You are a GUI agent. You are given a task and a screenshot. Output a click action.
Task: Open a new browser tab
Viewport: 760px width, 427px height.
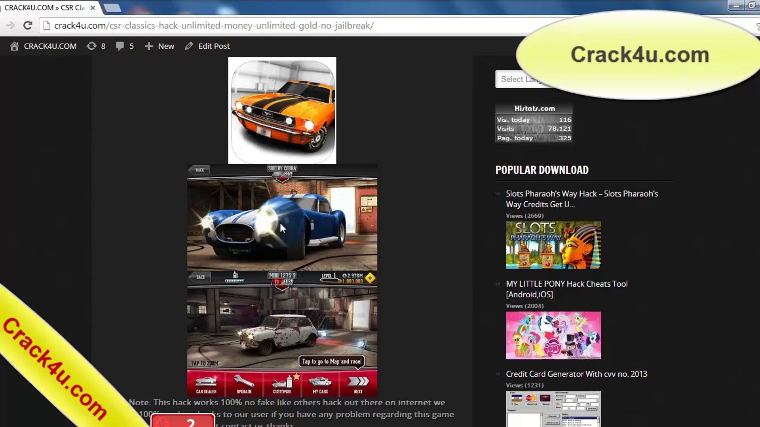112,8
